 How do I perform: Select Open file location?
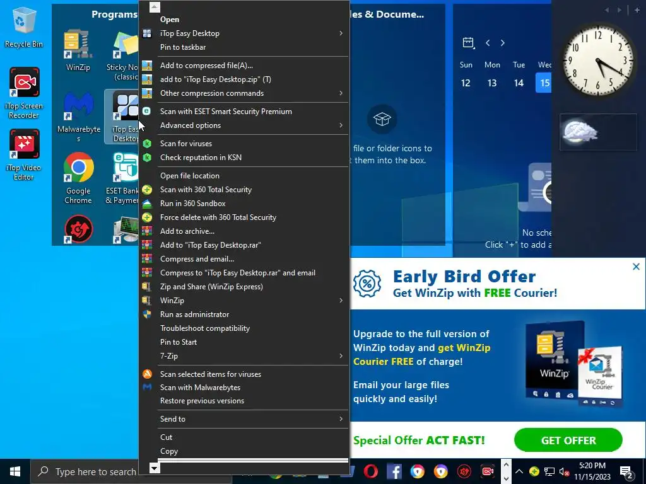click(x=244, y=176)
